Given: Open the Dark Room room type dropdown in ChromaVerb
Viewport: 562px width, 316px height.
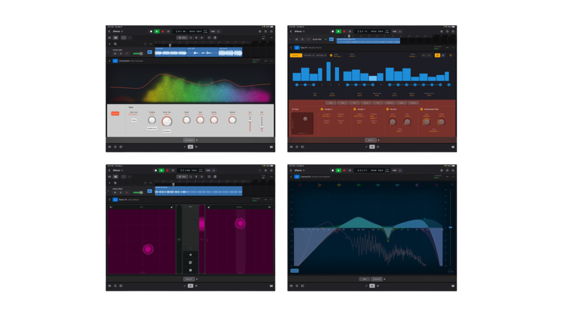Looking at the screenshot, I should (134, 114).
